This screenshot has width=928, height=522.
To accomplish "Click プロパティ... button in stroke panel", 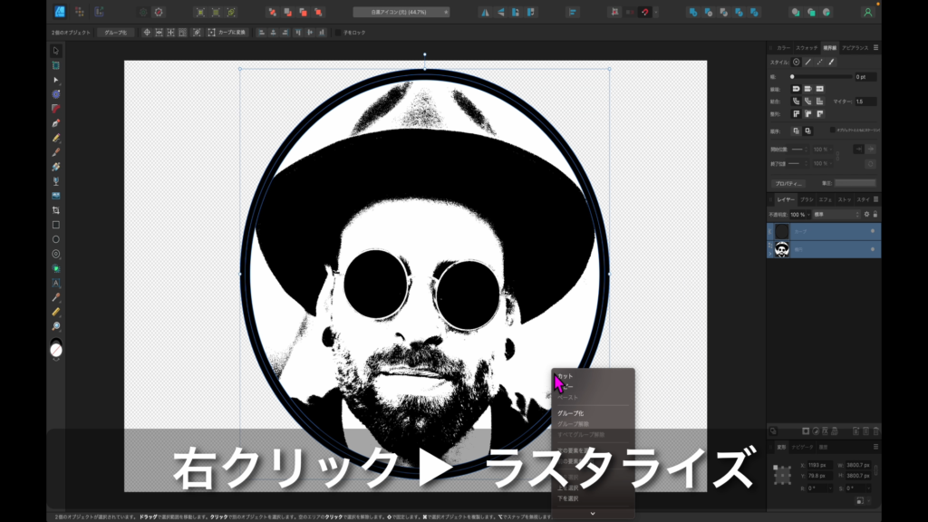I will tap(788, 183).
